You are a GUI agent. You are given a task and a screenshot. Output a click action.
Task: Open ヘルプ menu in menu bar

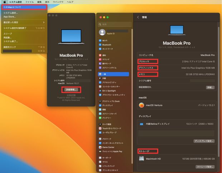click(70, 2)
